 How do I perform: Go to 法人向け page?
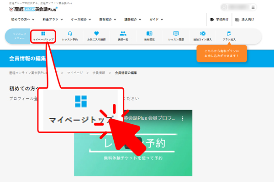tap(245, 20)
